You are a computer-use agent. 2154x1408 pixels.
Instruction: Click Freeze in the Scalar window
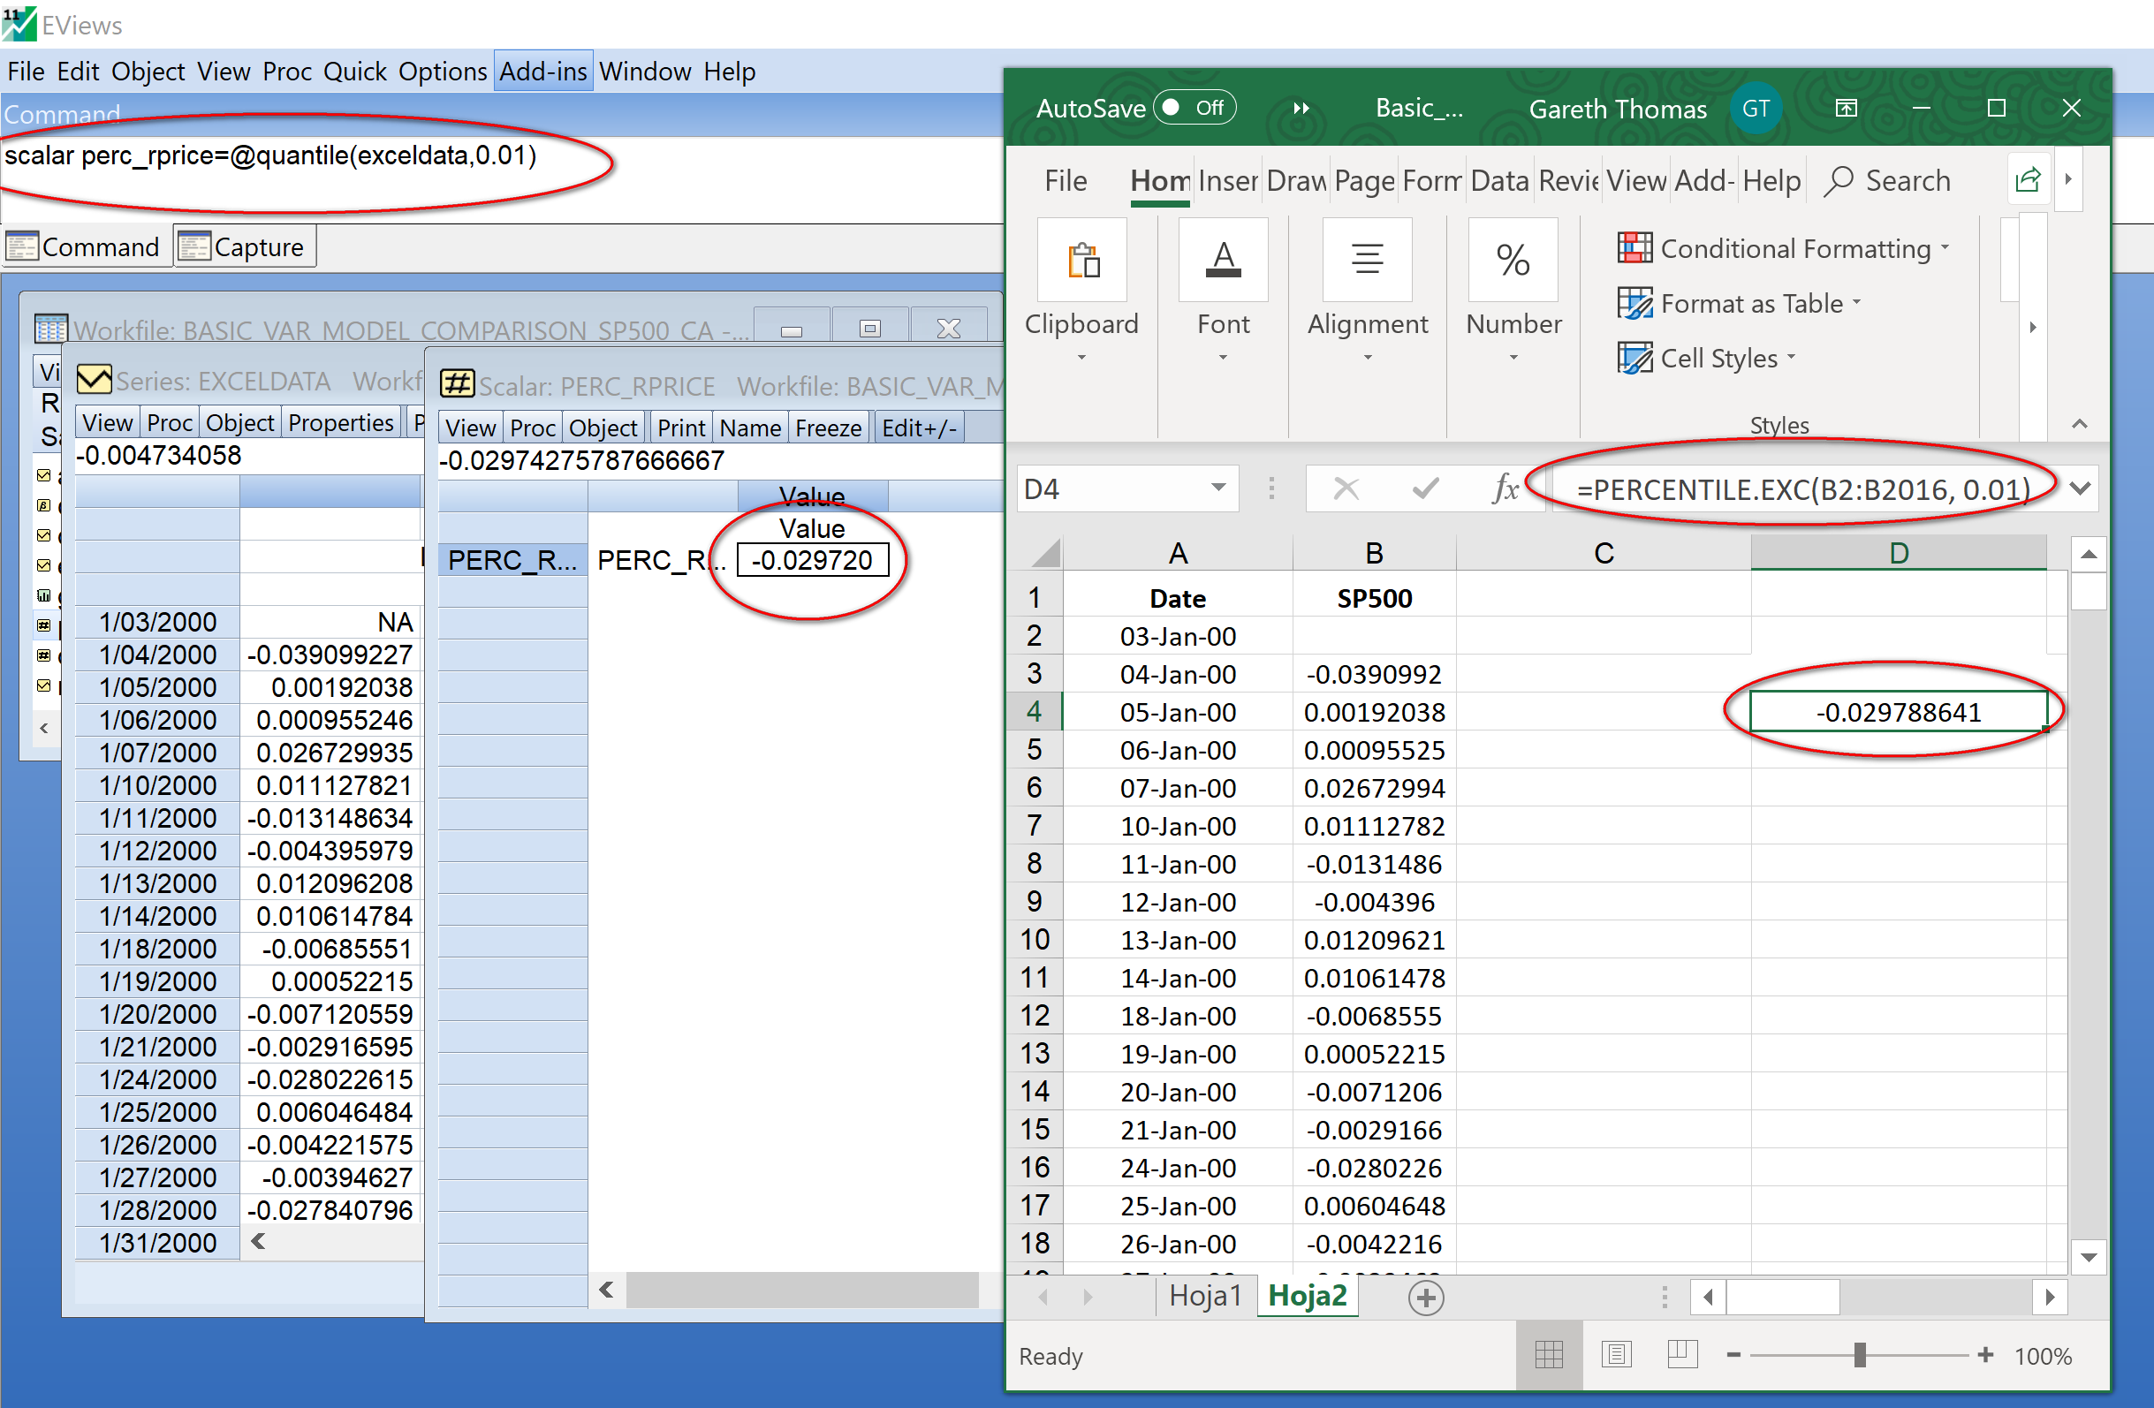828,428
